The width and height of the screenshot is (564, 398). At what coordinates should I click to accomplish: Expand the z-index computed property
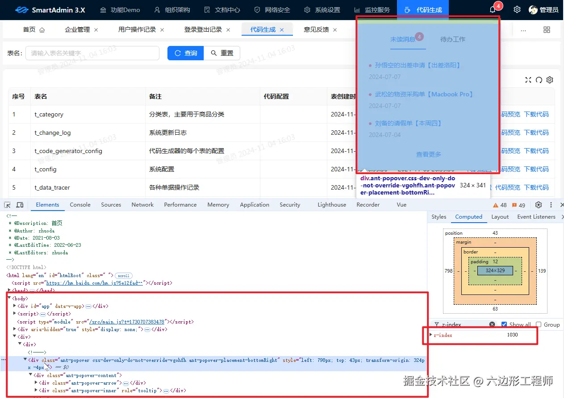pos(430,335)
